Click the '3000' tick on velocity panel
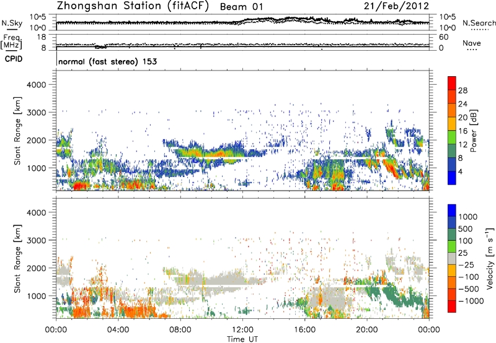Viewport: 496px width, 343px height. [x=36, y=240]
